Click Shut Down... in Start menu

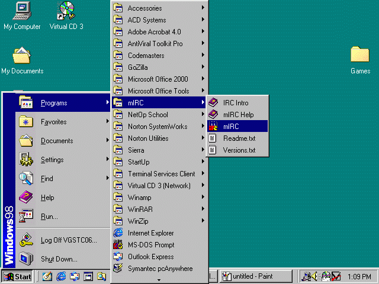click(63, 259)
